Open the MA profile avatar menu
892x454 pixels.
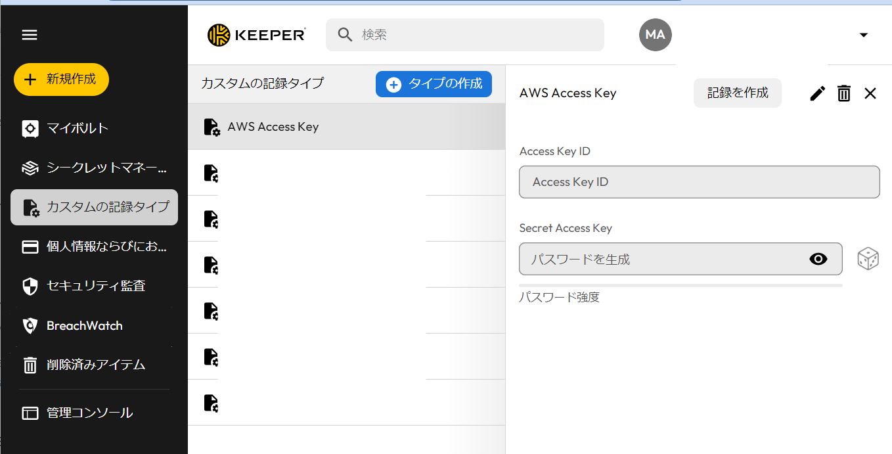655,35
